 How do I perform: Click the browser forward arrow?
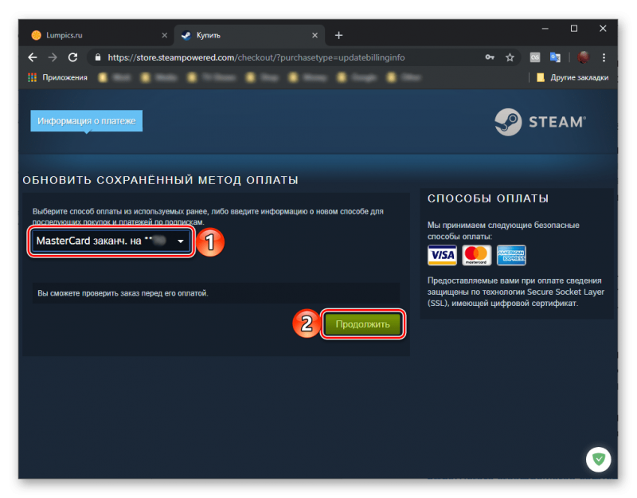(53, 57)
